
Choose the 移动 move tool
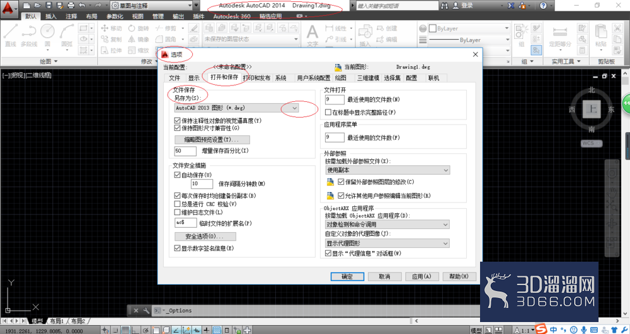(112, 28)
